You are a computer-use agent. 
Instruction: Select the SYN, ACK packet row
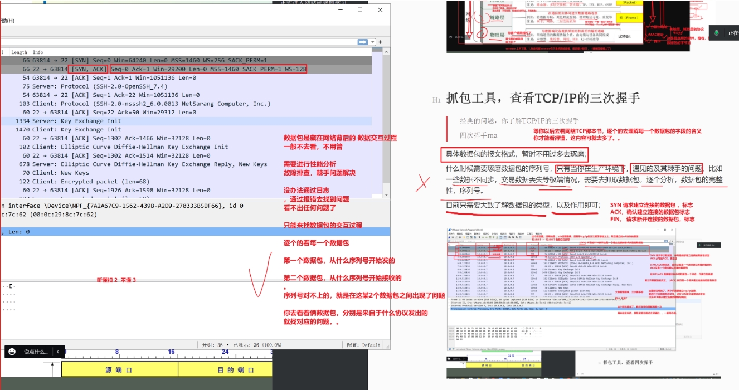[167, 69]
